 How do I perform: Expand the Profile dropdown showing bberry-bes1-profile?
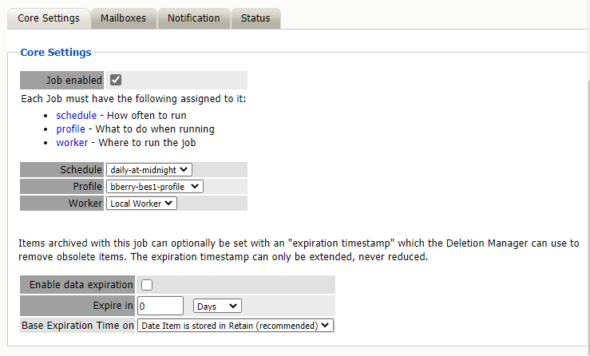click(x=155, y=186)
